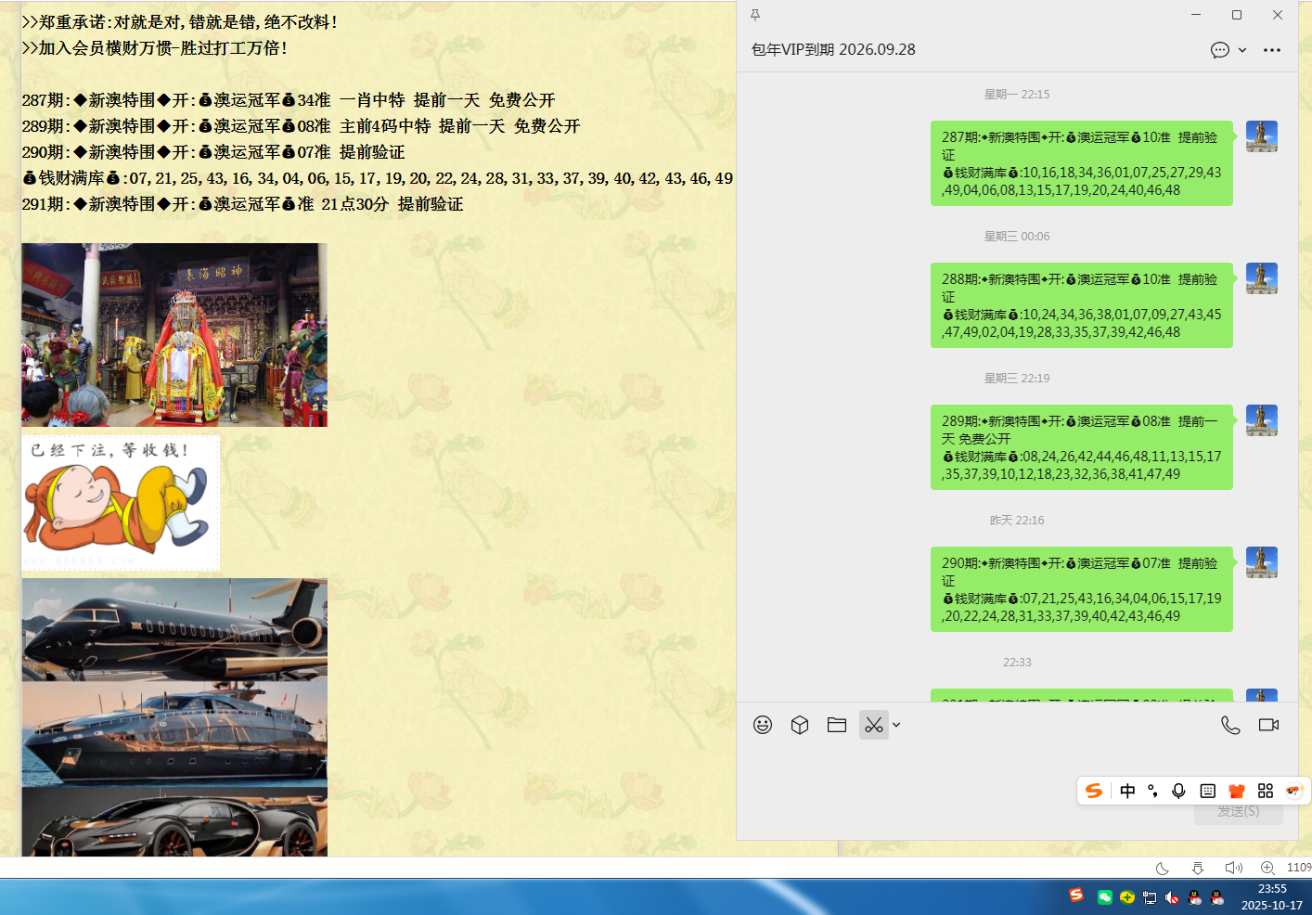Click sender avatar beside the 288期 message

point(1261,278)
